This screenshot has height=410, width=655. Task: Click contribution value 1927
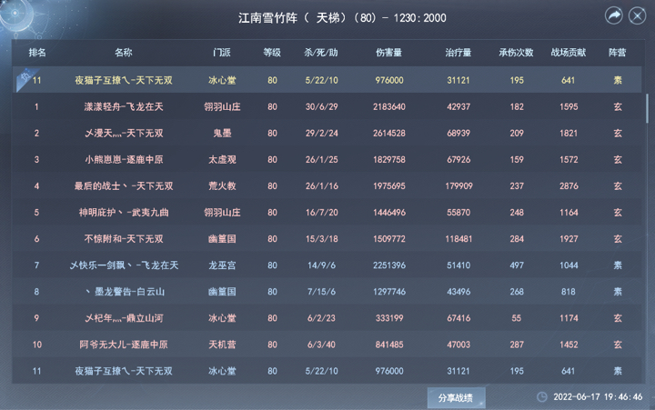coord(569,239)
